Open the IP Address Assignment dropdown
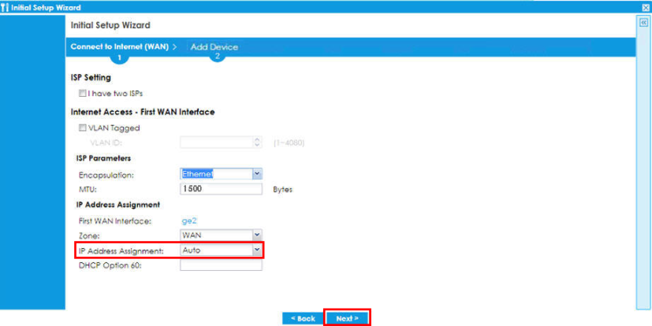Screen dimensions: 652x326 (x=256, y=250)
